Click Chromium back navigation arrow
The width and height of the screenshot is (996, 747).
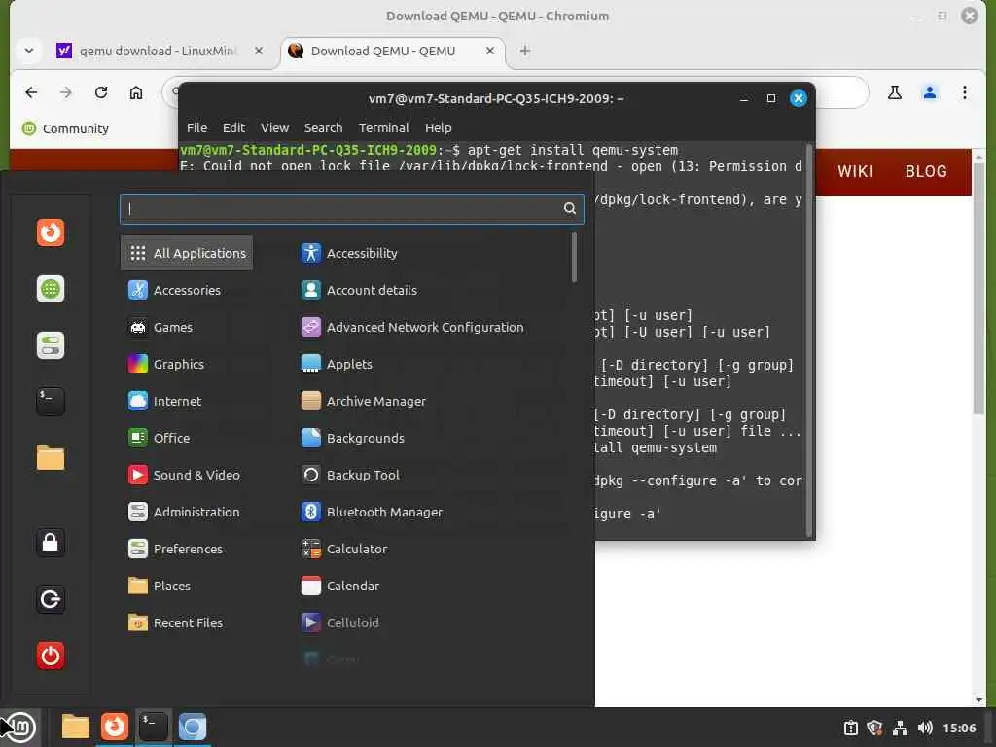point(31,92)
